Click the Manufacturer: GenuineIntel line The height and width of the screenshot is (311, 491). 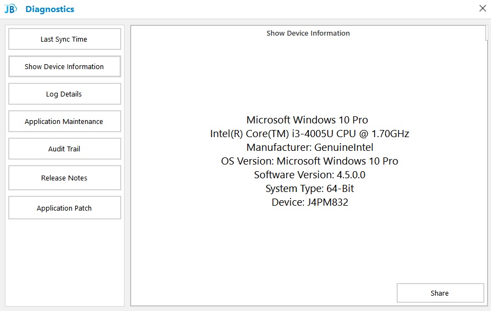point(310,147)
